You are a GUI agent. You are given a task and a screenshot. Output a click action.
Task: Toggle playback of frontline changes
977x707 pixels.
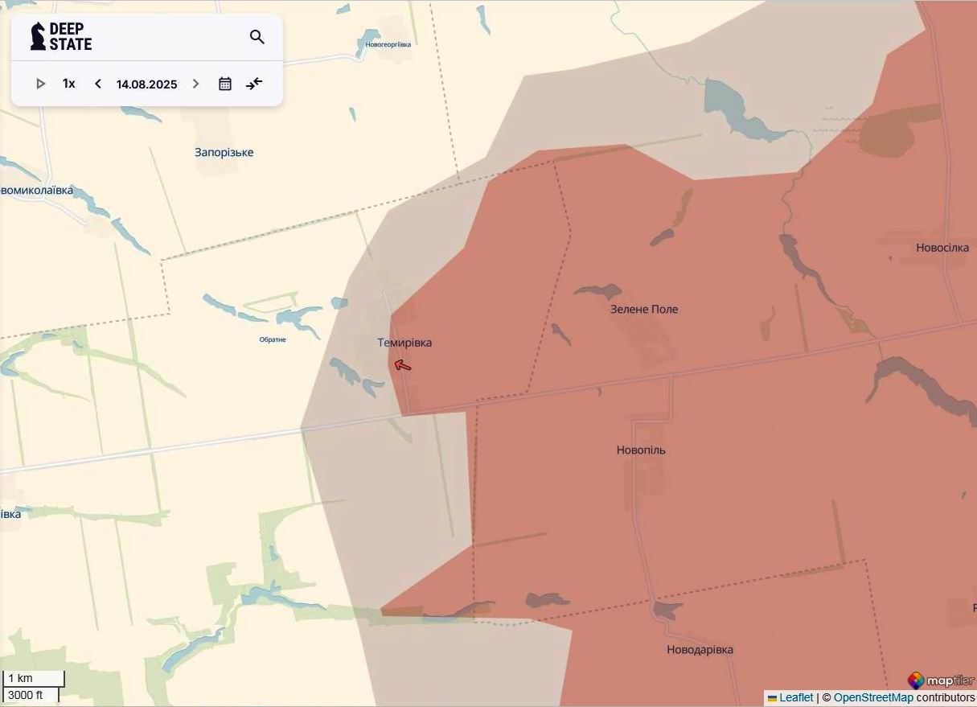(40, 83)
